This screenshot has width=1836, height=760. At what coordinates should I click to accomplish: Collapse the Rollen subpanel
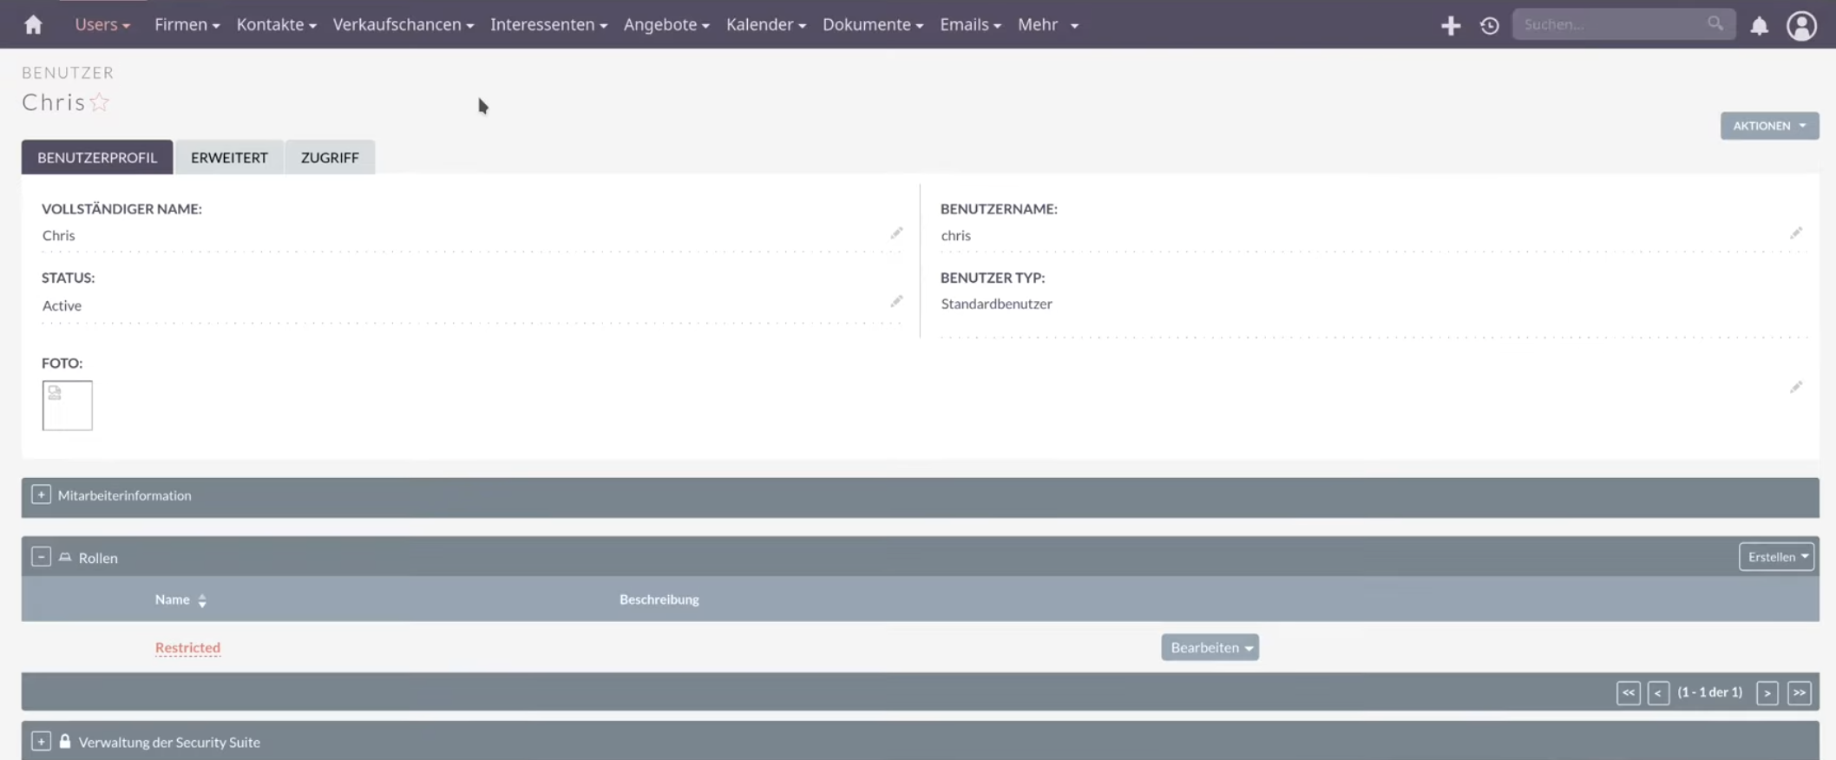tap(41, 557)
